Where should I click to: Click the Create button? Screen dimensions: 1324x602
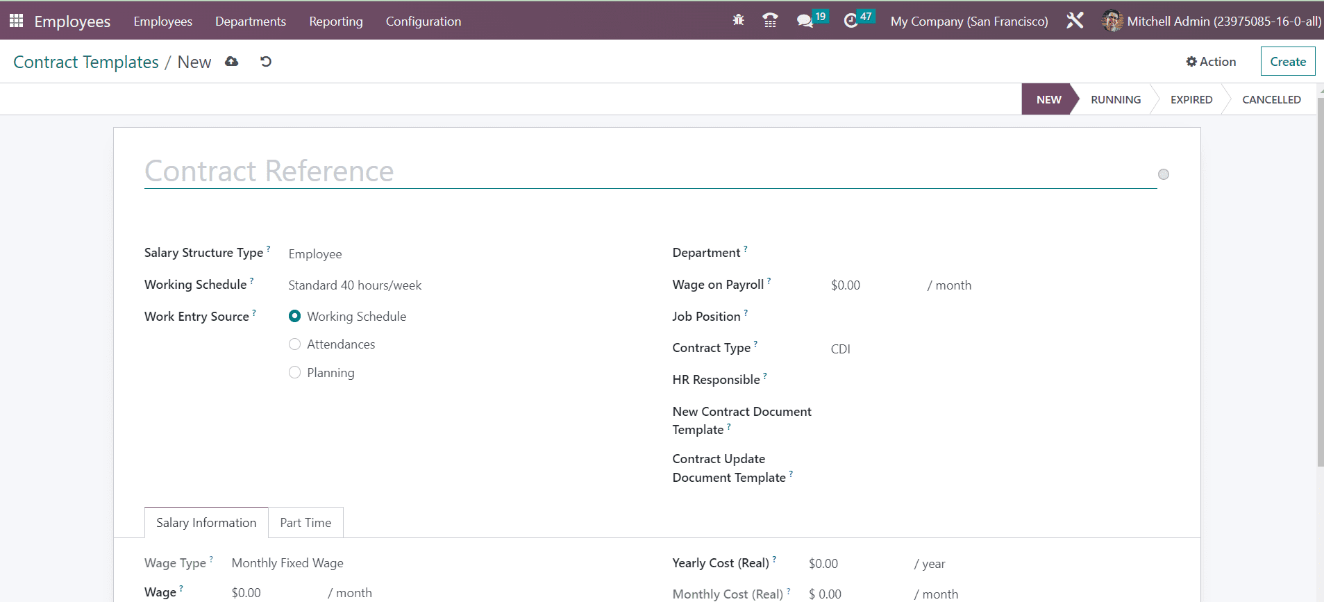[1287, 62]
